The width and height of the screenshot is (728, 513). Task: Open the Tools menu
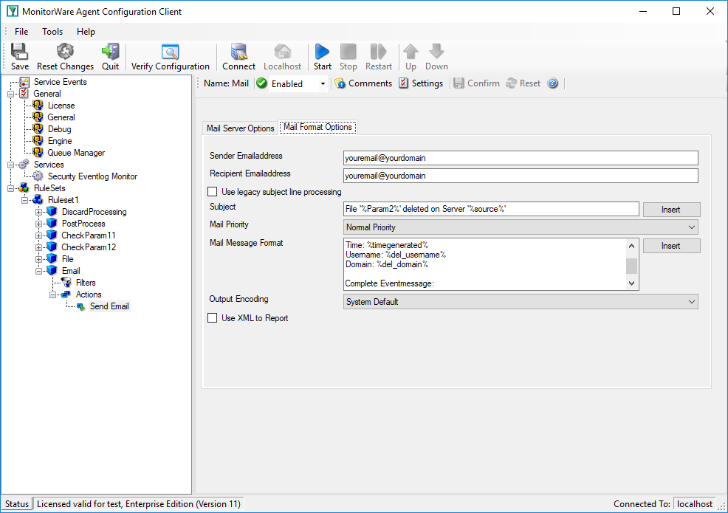click(52, 32)
